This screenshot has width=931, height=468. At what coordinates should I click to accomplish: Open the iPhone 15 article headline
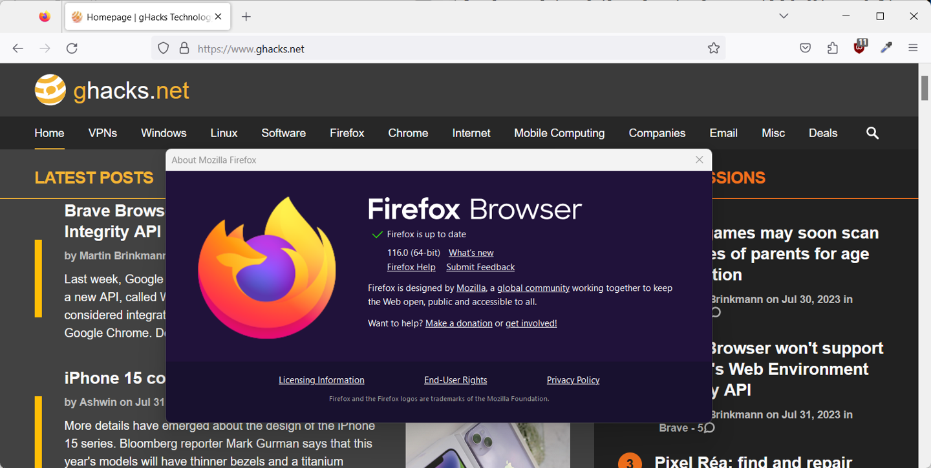tap(115, 378)
